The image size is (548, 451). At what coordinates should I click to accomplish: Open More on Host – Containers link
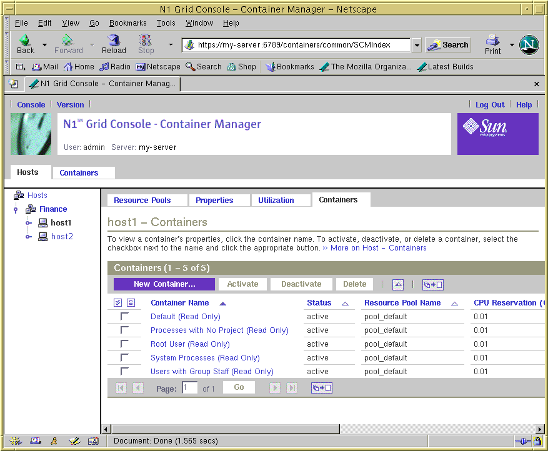tap(379, 248)
